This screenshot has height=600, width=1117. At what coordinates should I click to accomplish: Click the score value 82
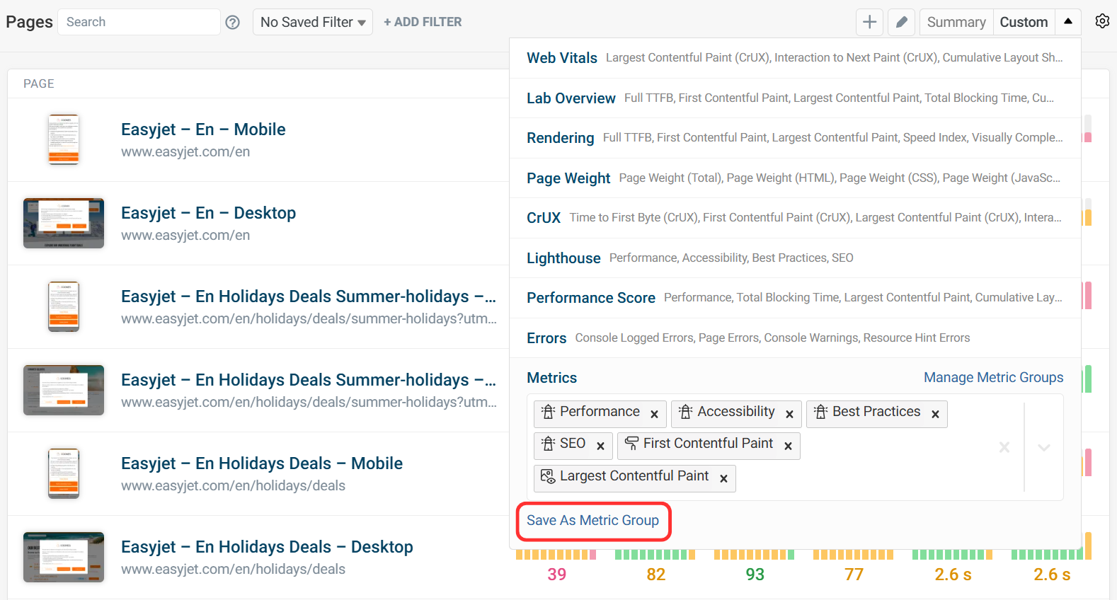(x=656, y=575)
